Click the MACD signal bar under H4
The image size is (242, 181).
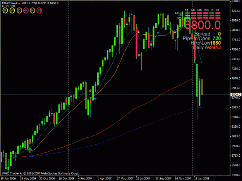(x=218, y=13)
